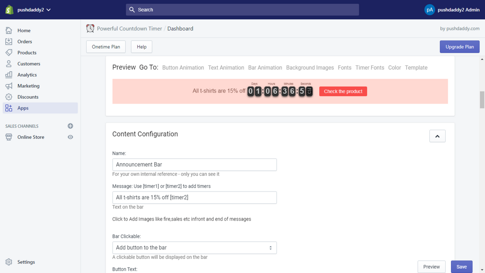Open the Bar Clickable dropdown
Image resolution: width=485 pixels, height=273 pixels.
tap(194, 248)
